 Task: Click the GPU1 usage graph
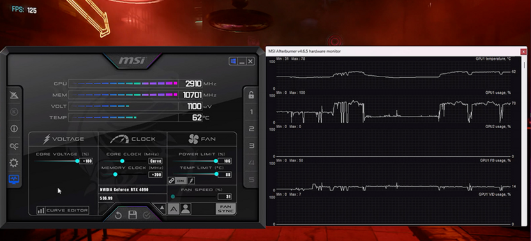point(393,108)
